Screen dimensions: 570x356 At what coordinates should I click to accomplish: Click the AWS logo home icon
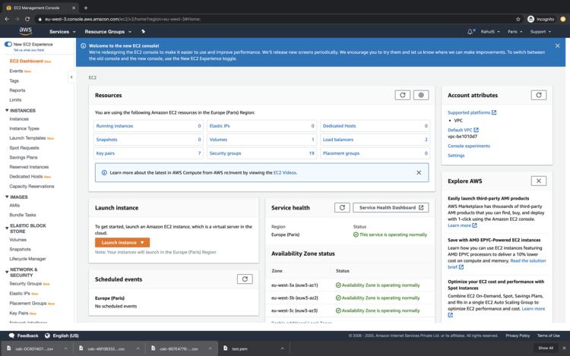tap(25, 32)
